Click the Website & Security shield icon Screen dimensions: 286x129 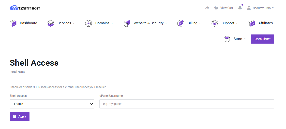127,23
